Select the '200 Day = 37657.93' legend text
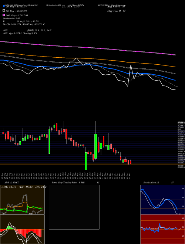This screenshot has height=244, width=185. click(17, 16)
